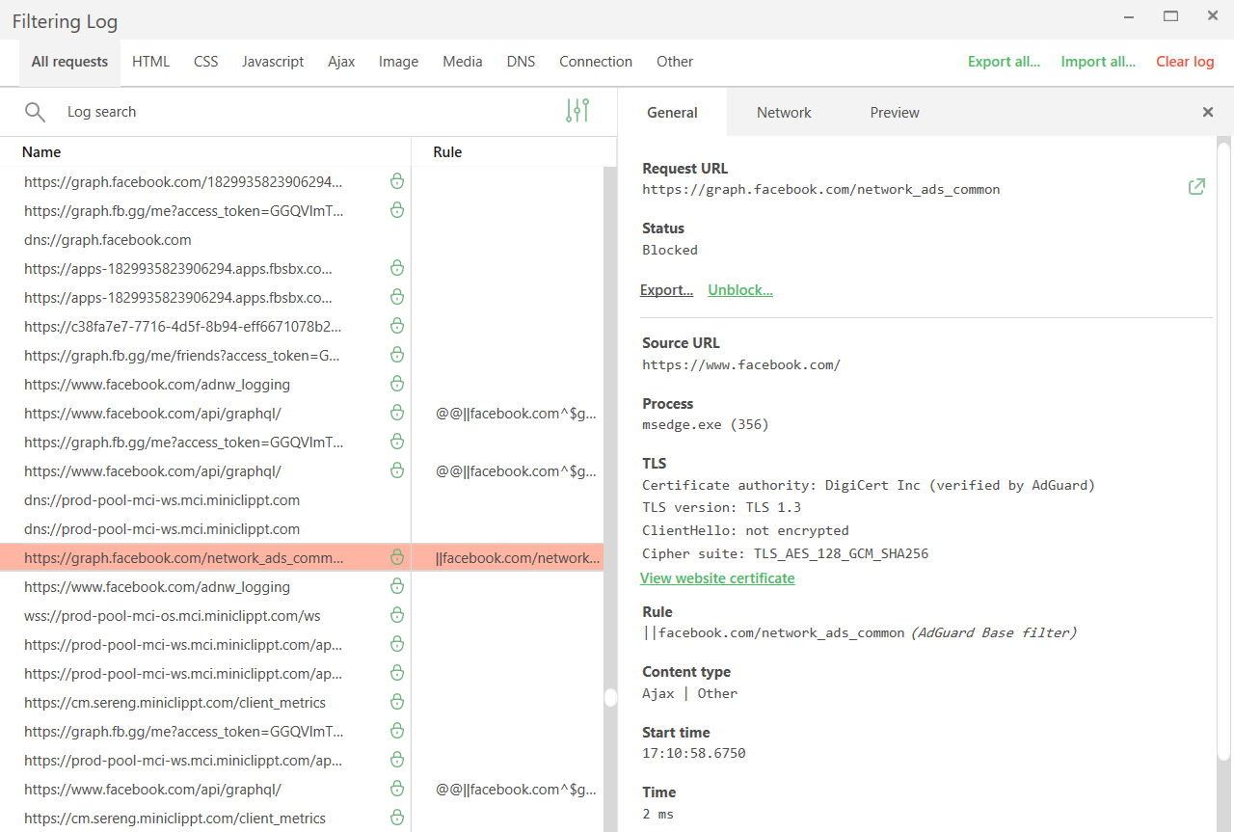Screen dimensions: 1234x832
Task: Click the lock icon on the wss://prod-pool-mci-os row
Action: [x=396, y=615]
